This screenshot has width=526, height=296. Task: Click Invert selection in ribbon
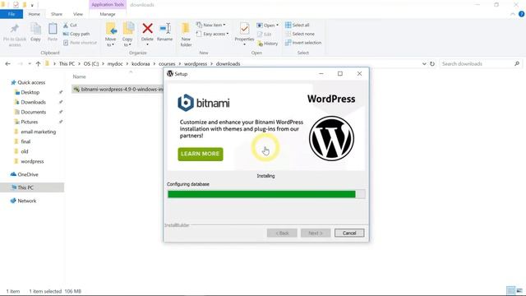[303, 43]
